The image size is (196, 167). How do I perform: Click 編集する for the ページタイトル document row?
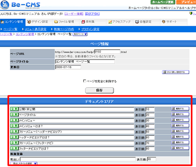click(180, 114)
